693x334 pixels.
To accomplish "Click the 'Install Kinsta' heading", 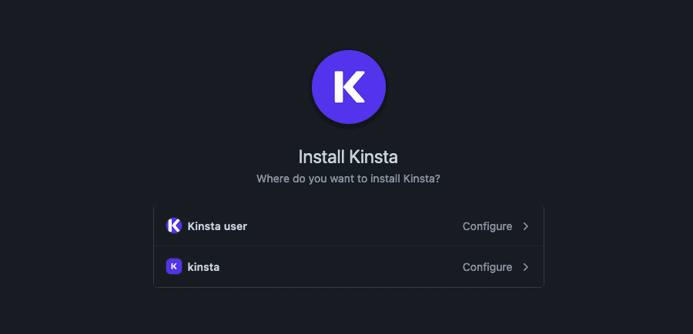I will pos(348,157).
